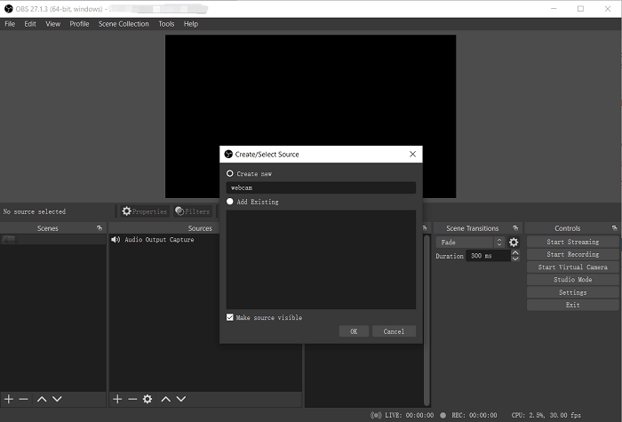Uncheck Make source visible checkbox
Screen dimensions: 622x422
click(x=229, y=317)
